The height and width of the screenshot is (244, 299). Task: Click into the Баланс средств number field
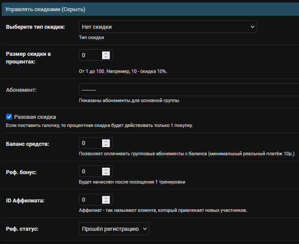coord(91,143)
